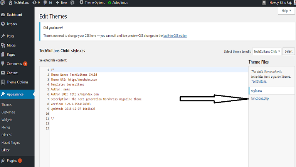Click the gear icon for Theme Options
Image resolution: width=296 pixels, height=167 pixels.
pos(81,2)
